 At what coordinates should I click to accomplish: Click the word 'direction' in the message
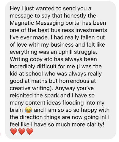click(31, 117)
